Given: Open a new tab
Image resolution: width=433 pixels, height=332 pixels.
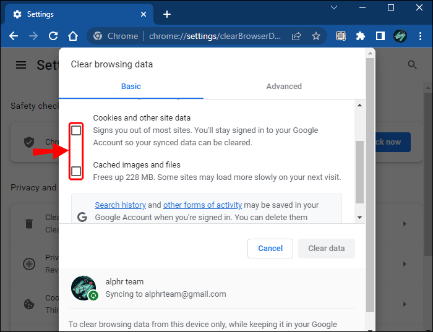Looking at the screenshot, I should (167, 14).
